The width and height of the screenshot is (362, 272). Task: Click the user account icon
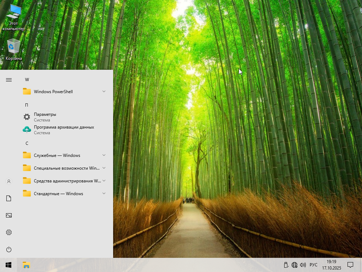[x=9, y=181]
